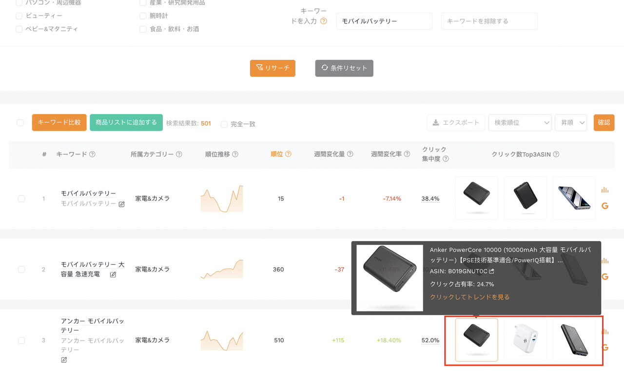The height and width of the screenshot is (371, 624).
Task: Click edit icon beside モバイルバッテリー keyword
Action: (x=122, y=204)
